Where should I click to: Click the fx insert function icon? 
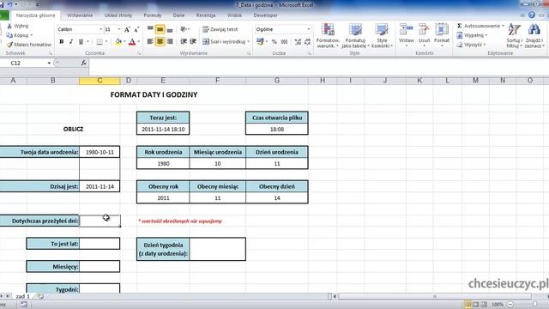point(83,63)
